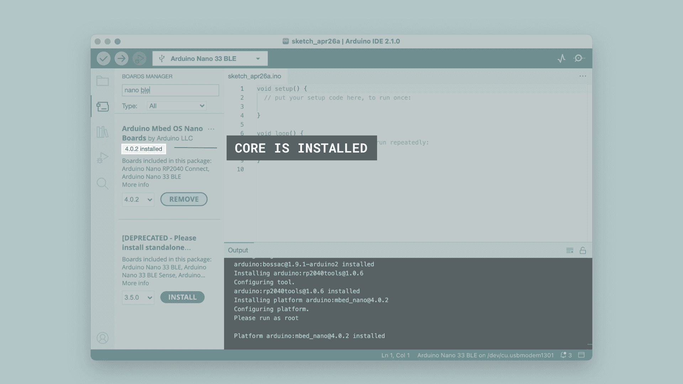Image resolution: width=683 pixels, height=384 pixels.
Task: Open the Serial Plotter
Action: [561, 58]
